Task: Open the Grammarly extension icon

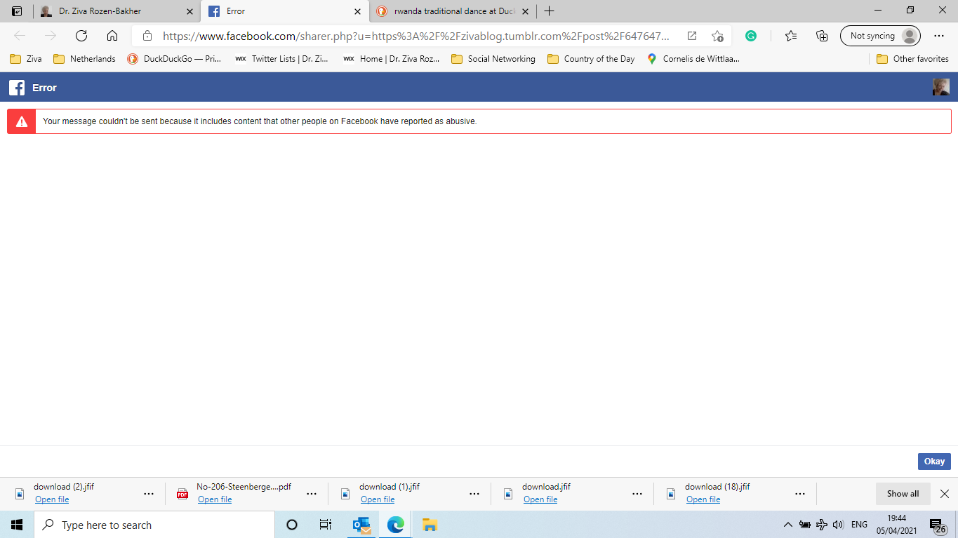Action: click(751, 35)
